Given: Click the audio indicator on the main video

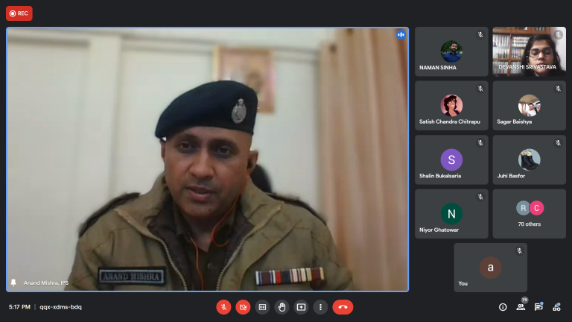Looking at the screenshot, I should point(401,34).
